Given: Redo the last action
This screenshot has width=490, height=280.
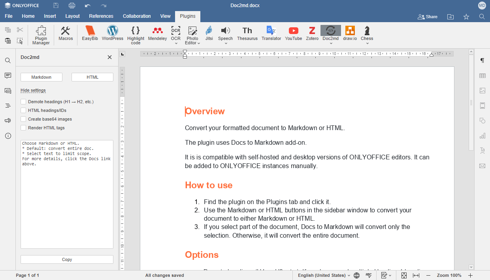Looking at the screenshot, I should (x=104, y=6).
